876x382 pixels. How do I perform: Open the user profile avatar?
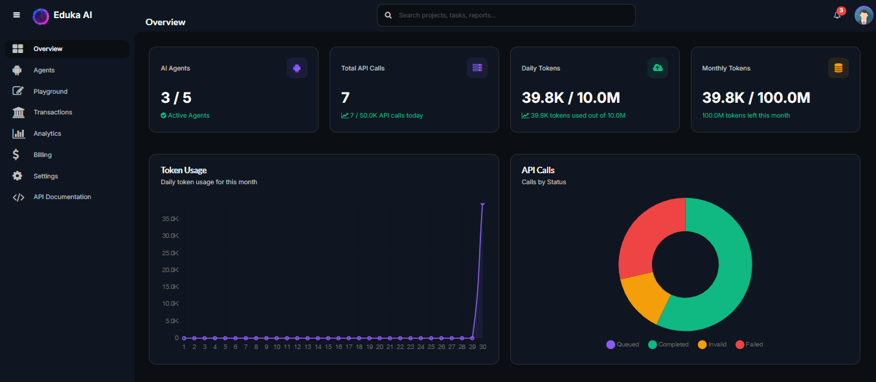tap(864, 15)
